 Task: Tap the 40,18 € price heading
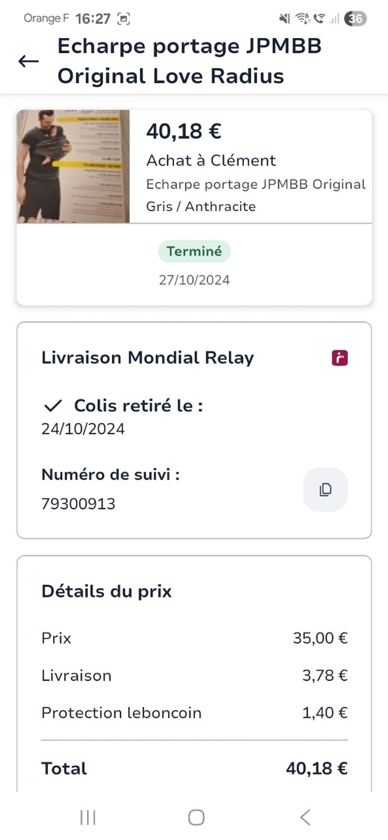pos(183,132)
